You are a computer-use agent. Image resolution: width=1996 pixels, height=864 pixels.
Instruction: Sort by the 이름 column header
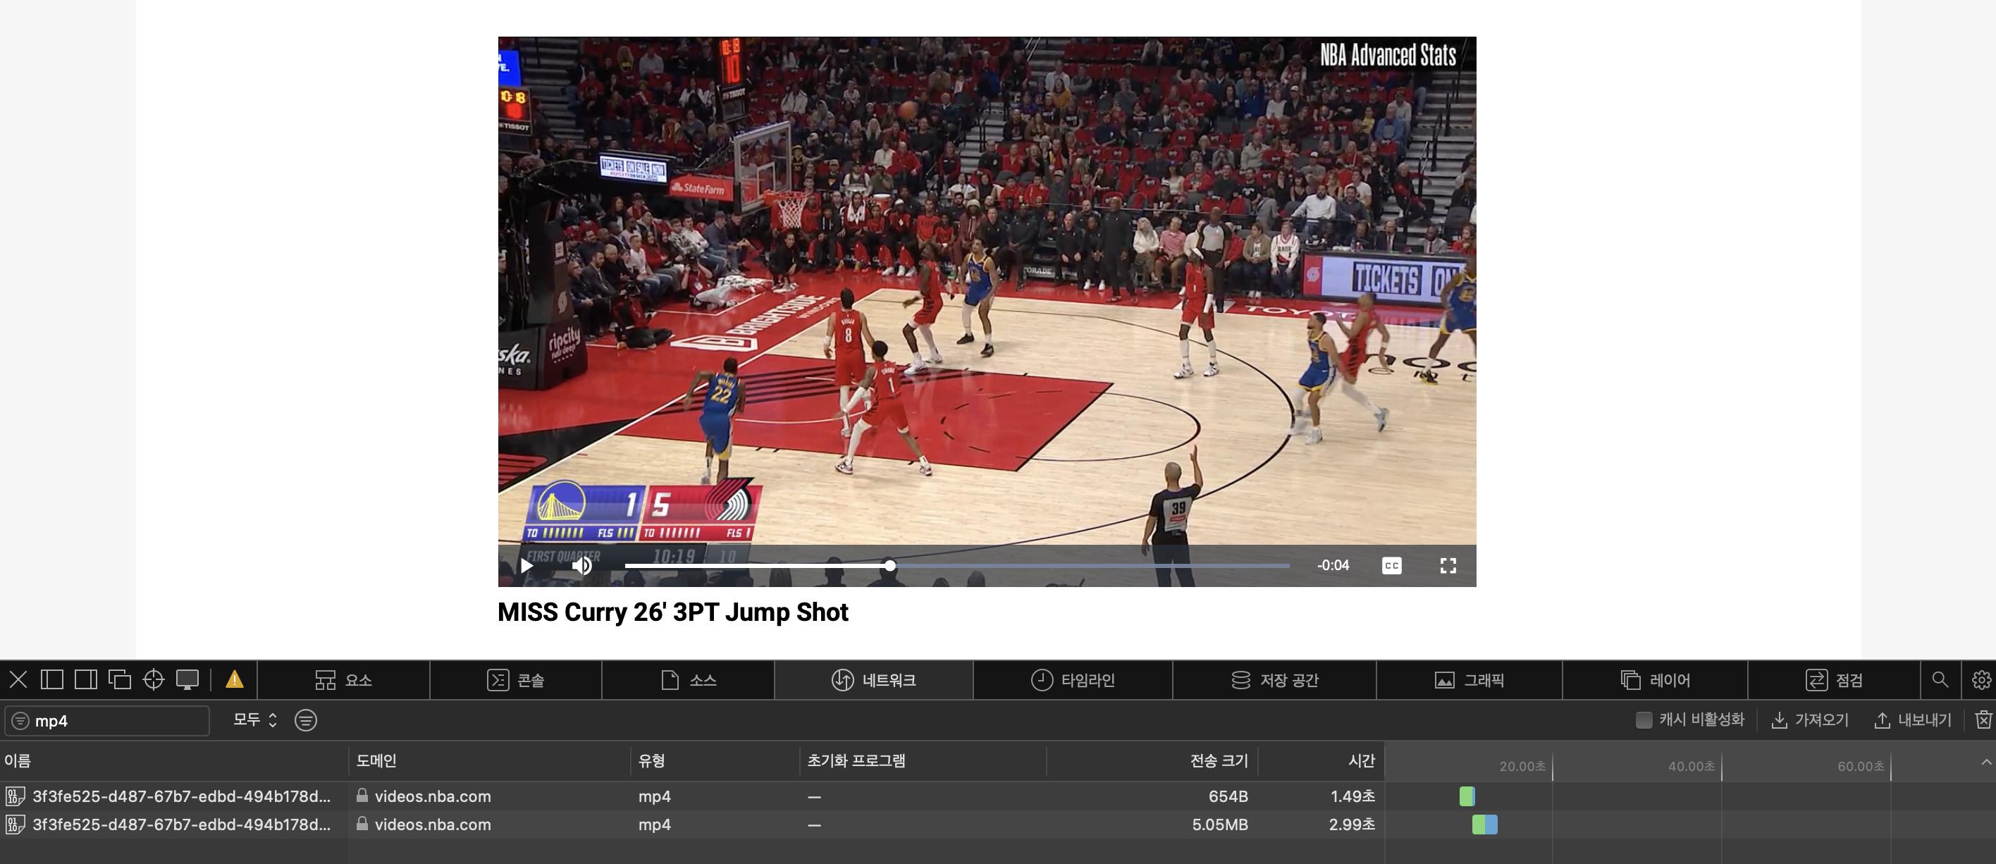[x=173, y=760]
